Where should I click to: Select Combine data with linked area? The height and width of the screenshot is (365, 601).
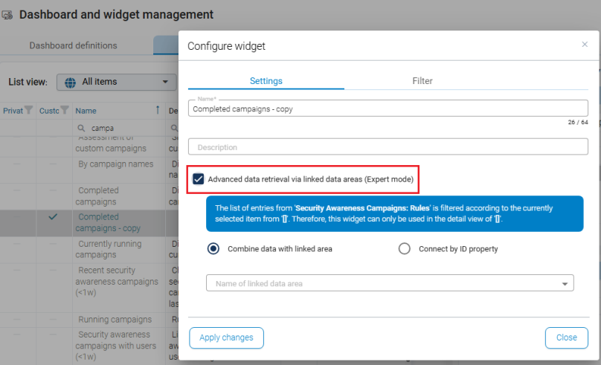pyautogui.click(x=214, y=249)
